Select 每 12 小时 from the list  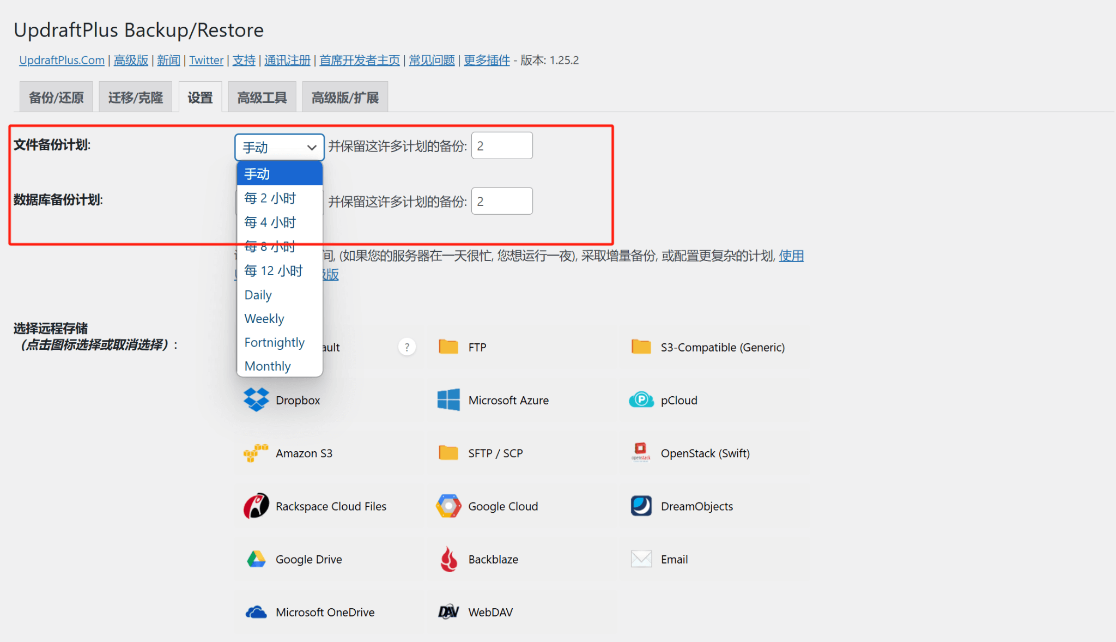pyautogui.click(x=280, y=270)
